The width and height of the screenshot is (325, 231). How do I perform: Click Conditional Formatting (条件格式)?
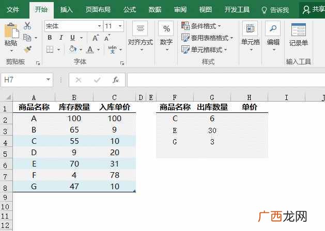click(x=201, y=26)
